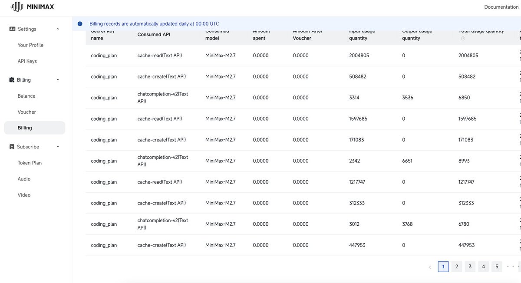
Task: Click the previous page arrow
Action: pos(430,267)
